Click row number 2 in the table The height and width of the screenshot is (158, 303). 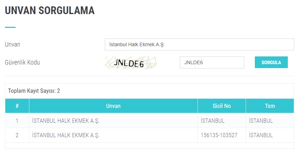point(17,135)
